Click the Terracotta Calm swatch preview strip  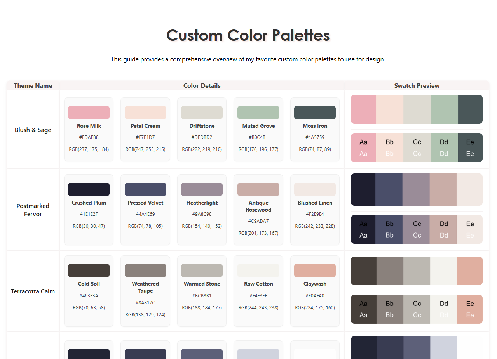coord(417,271)
